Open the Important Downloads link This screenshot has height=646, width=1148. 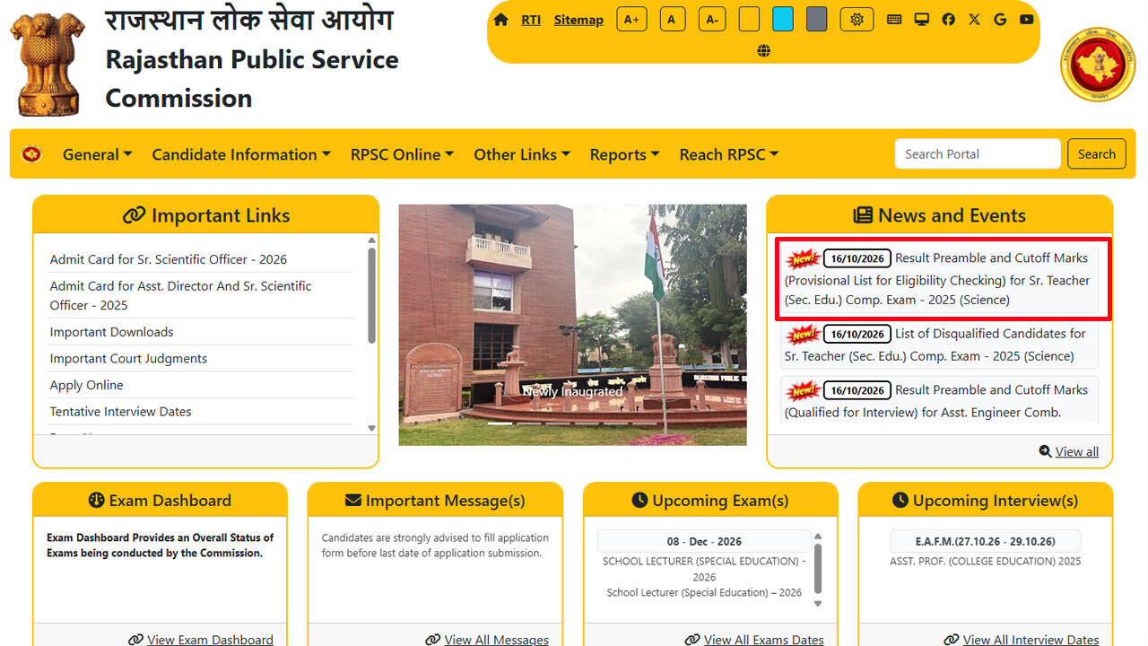[111, 332]
